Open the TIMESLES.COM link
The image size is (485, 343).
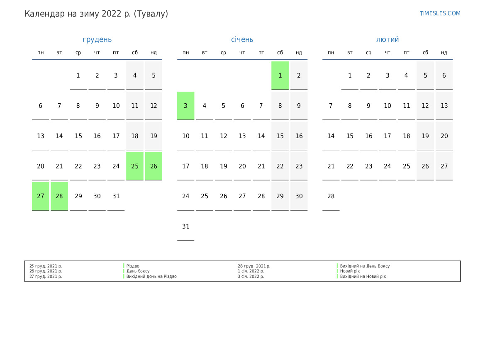(440, 13)
